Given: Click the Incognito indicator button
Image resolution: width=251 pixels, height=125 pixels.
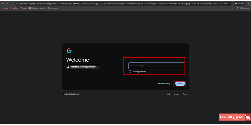Looking at the screenshot, I should pyautogui.click(x=239, y=3).
